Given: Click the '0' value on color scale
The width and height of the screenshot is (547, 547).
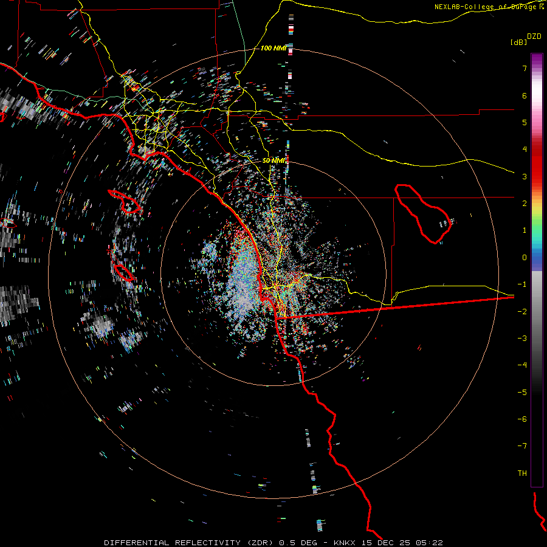Looking at the screenshot, I should pos(525,258).
